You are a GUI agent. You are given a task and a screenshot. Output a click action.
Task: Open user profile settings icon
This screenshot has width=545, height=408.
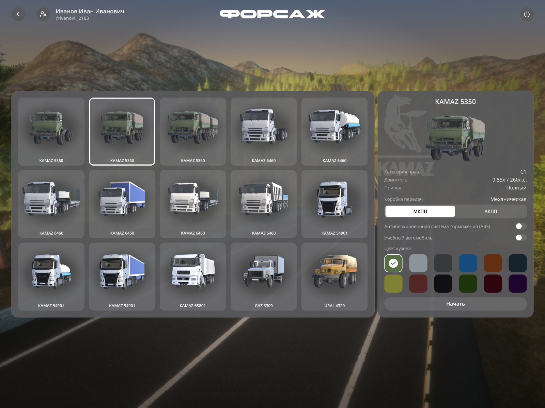[x=43, y=14]
